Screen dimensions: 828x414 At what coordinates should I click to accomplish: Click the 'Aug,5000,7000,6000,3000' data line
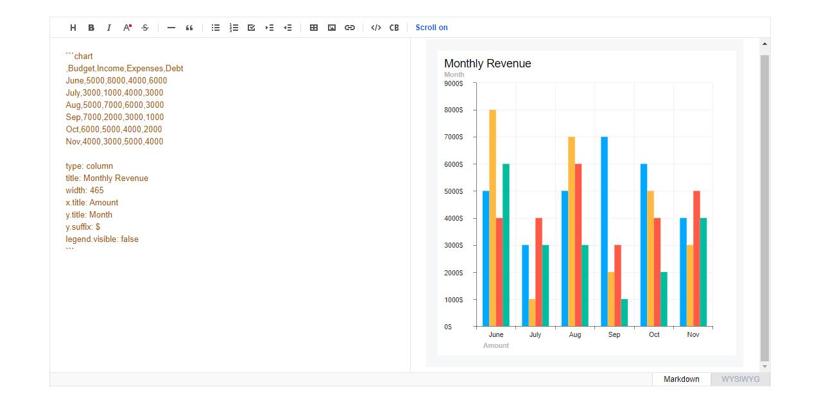115,105
